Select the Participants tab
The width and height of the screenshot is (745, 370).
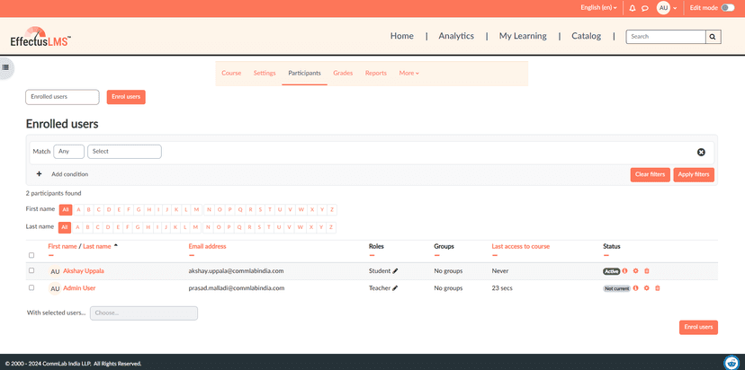[304, 73]
